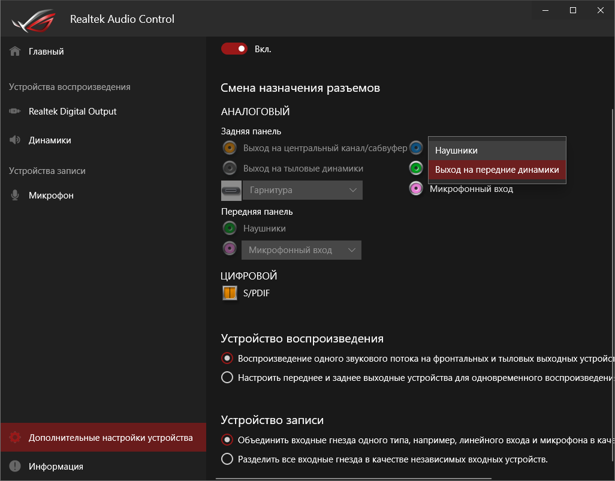The image size is (615, 481).
Task: Expand the Гарнитура dropdown
Action: point(302,190)
